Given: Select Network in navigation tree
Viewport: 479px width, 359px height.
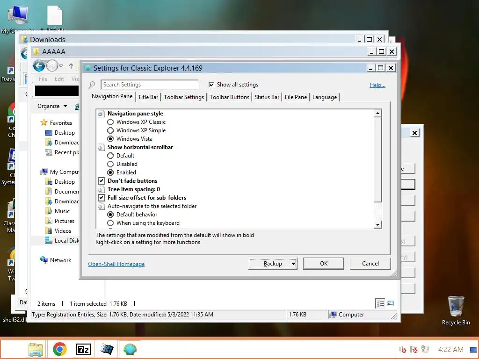Looking at the screenshot, I should [60, 260].
